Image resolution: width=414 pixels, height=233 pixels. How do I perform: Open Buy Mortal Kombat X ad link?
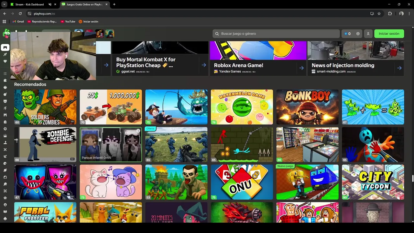pos(146,62)
